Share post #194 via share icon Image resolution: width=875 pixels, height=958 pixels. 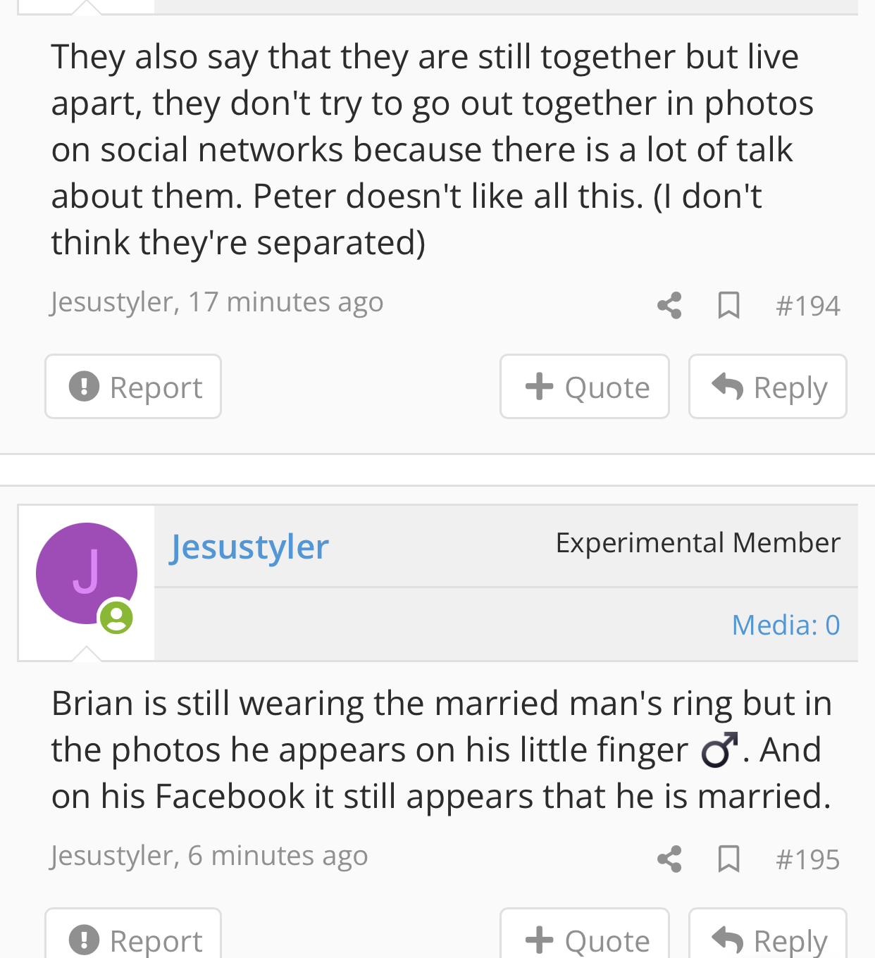669,306
